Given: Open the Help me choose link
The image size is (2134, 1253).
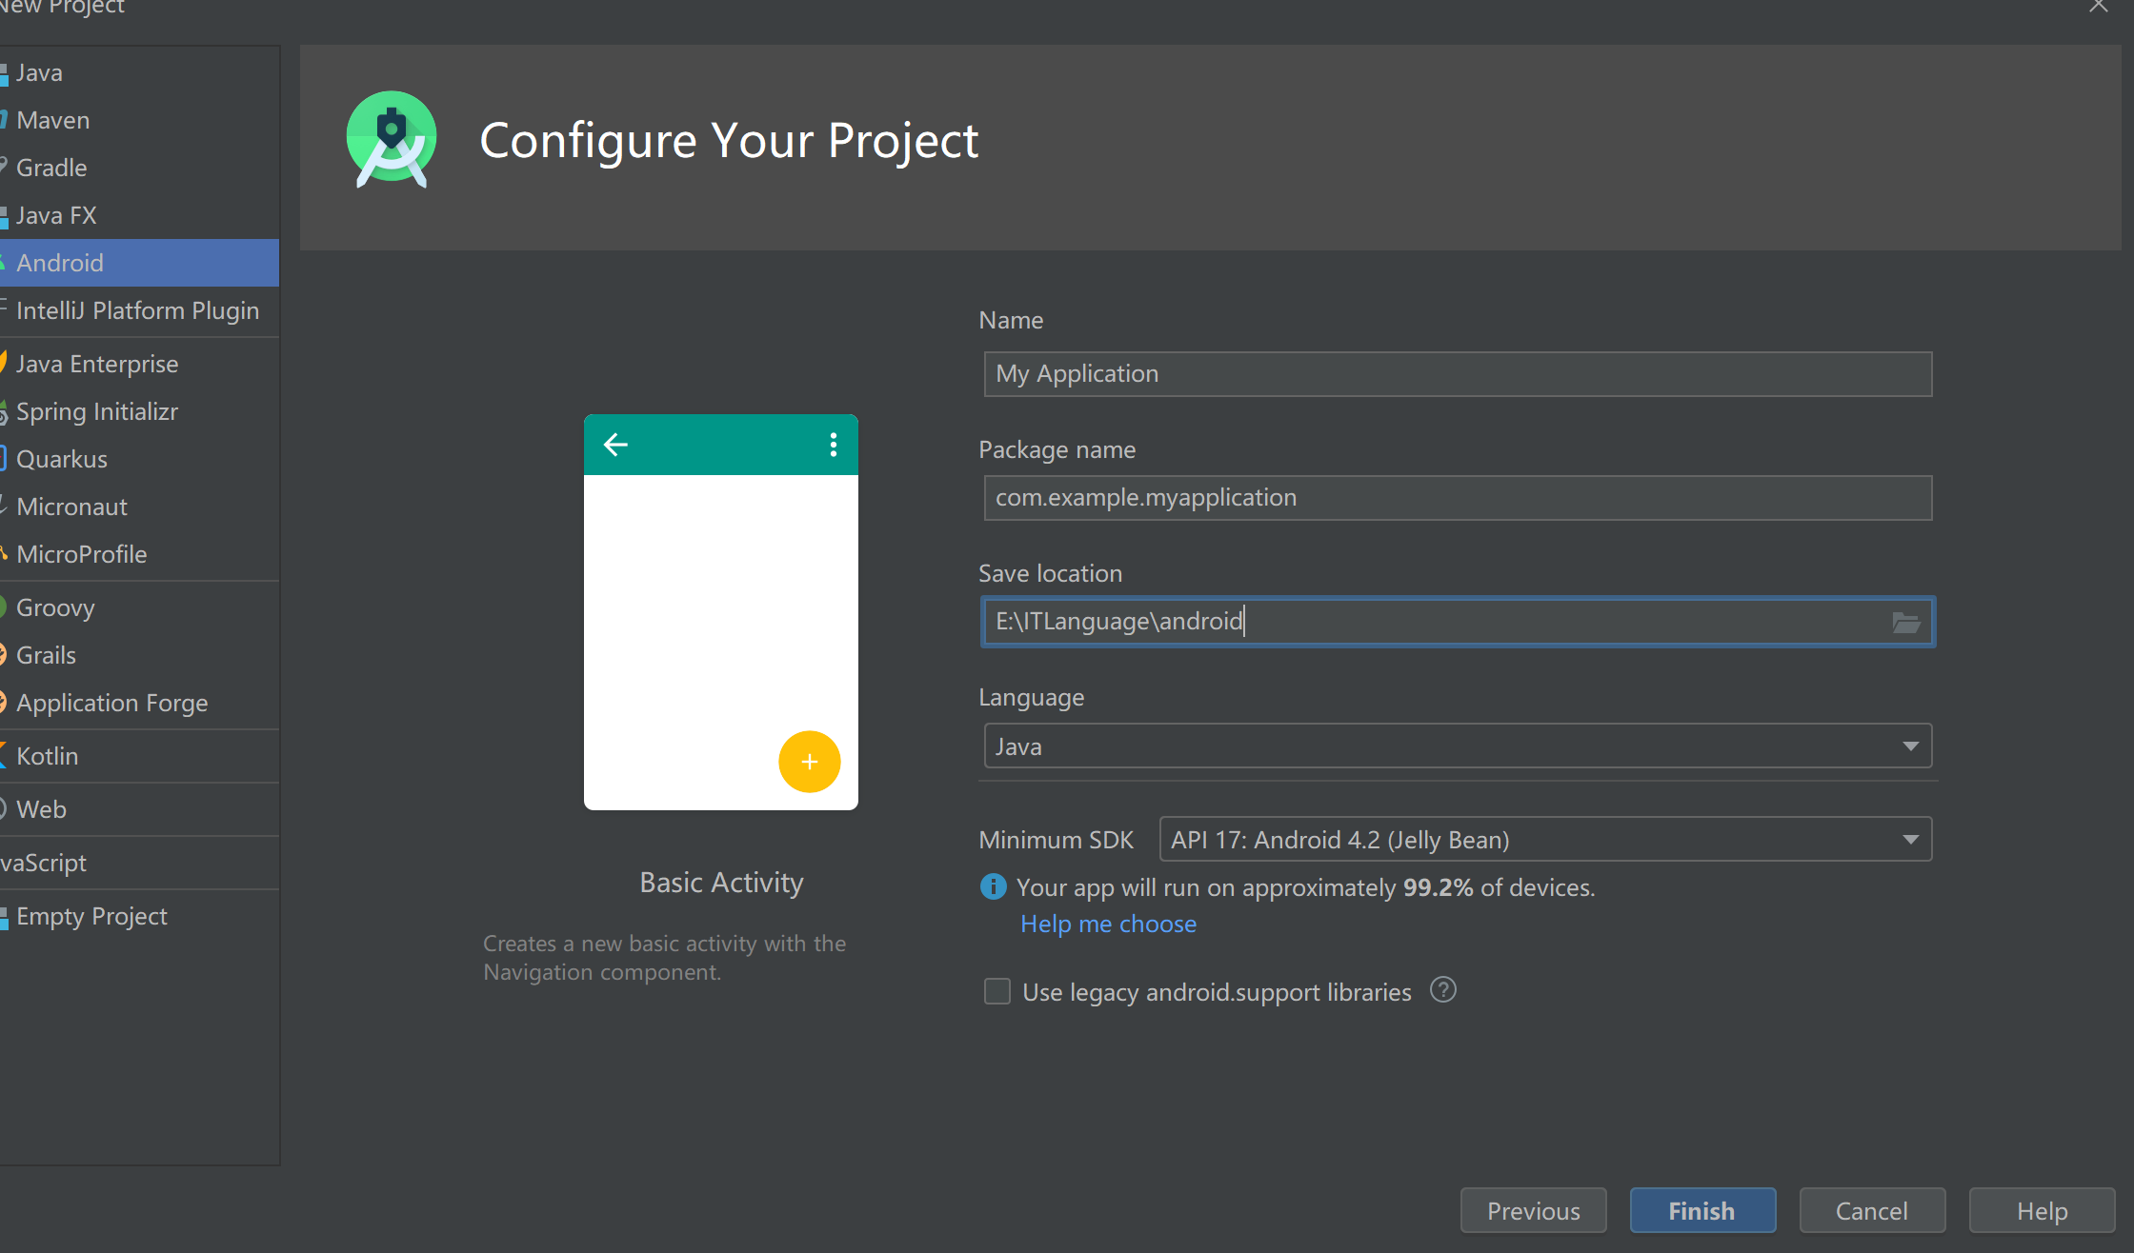Looking at the screenshot, I should (1108, 924).
